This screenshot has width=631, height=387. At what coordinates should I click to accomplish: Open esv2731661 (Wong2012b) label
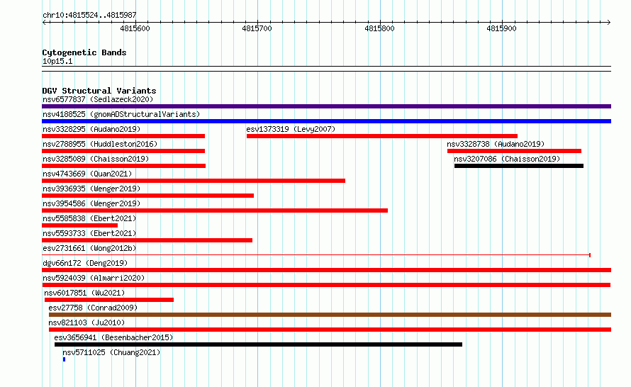tap(89, 248)
